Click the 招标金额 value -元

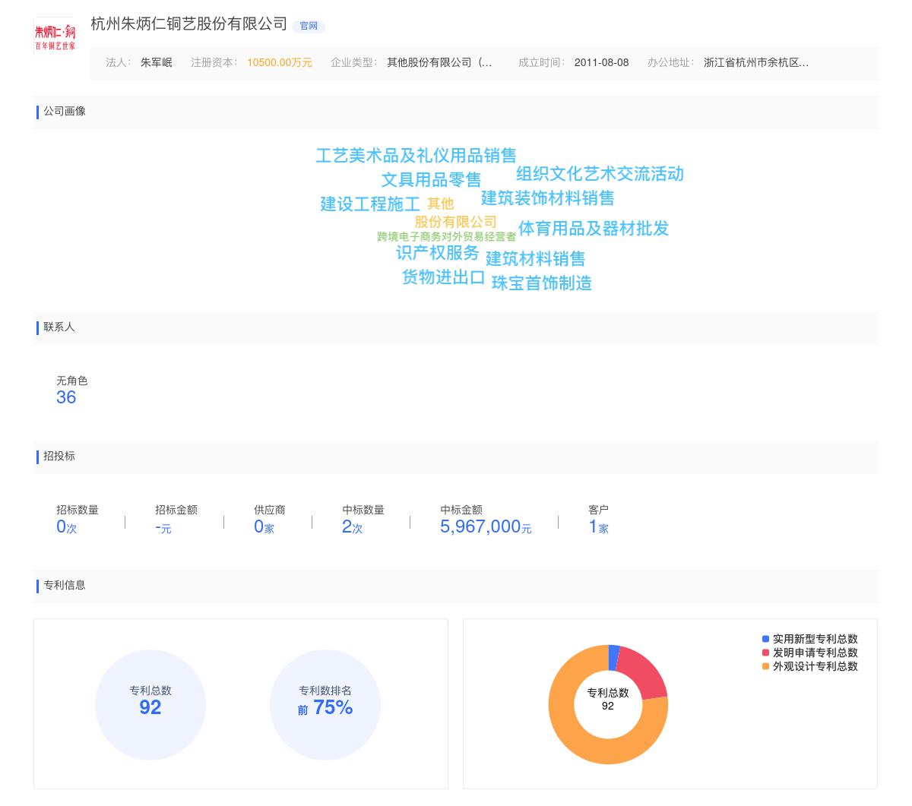[x=163, y=527]
